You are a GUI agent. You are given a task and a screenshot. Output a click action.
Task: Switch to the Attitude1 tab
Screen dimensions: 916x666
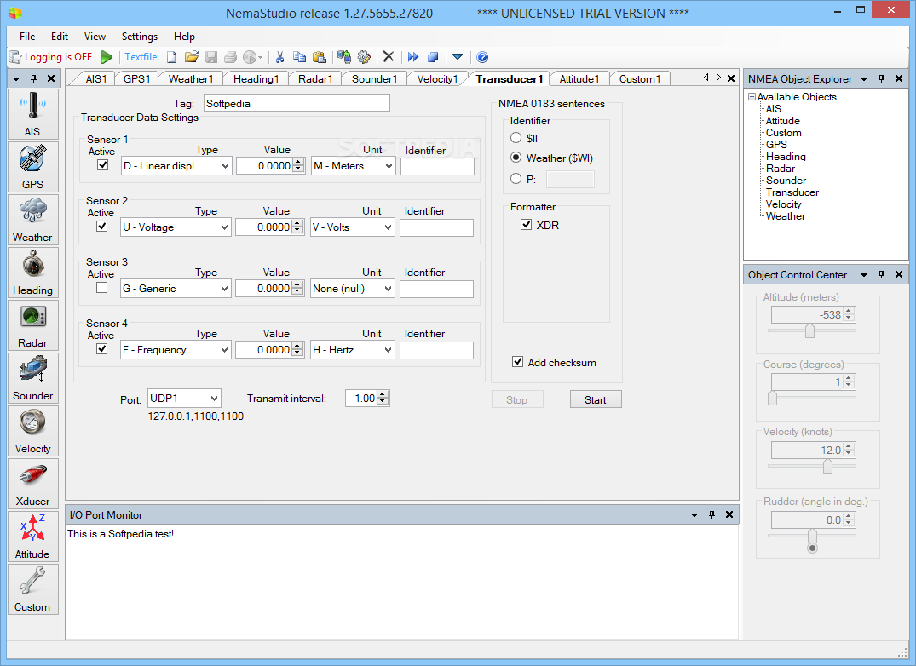pos(579,79)
